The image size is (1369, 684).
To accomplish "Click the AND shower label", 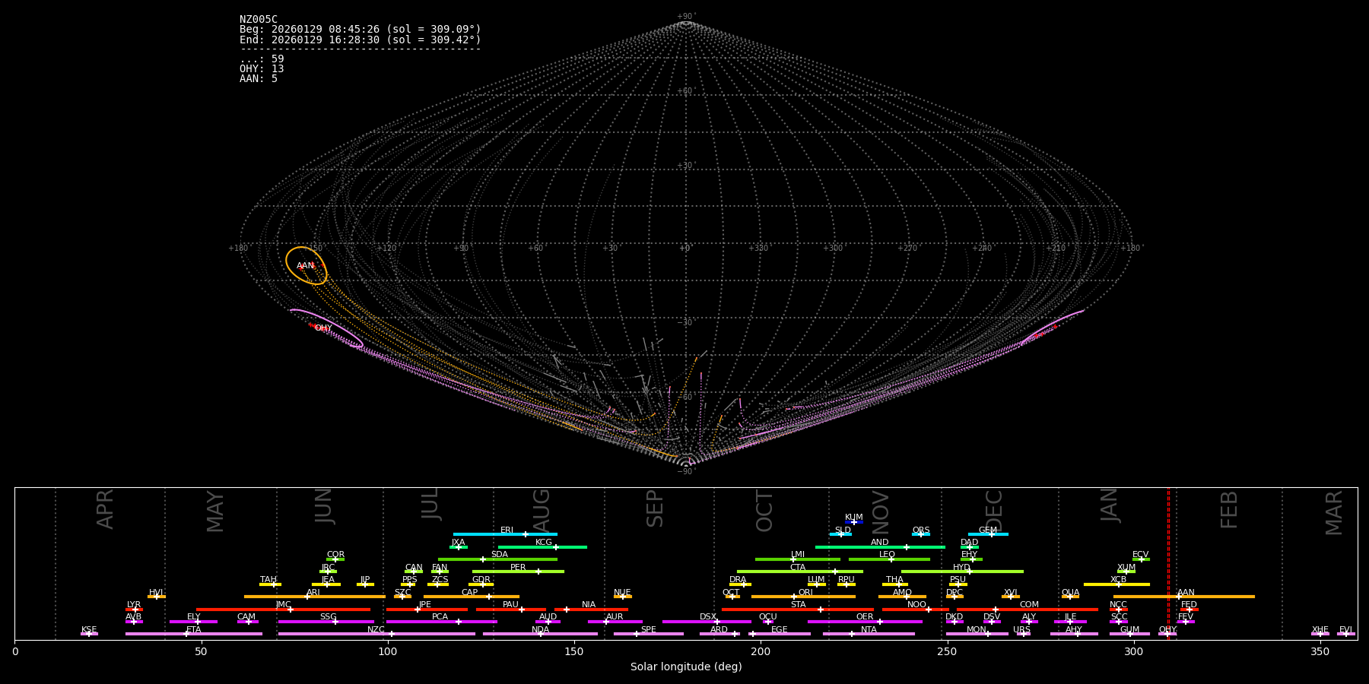I will click(880, 543).
